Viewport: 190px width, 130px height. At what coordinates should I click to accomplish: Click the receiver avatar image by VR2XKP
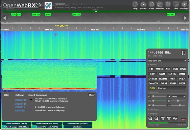click(48, 6)
